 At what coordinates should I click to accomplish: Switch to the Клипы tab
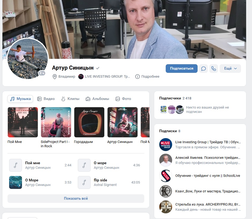70,99
